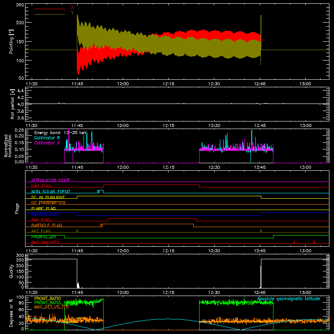
Task: Click the olive pointing spike at 12:45
Action: 261,40
